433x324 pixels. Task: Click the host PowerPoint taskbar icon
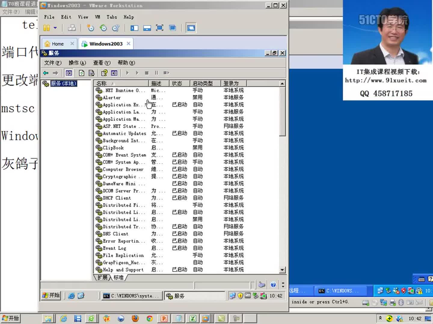point(164,318)
